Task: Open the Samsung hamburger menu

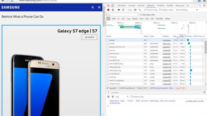Action: pyautogui.click(x=99, y=7)
